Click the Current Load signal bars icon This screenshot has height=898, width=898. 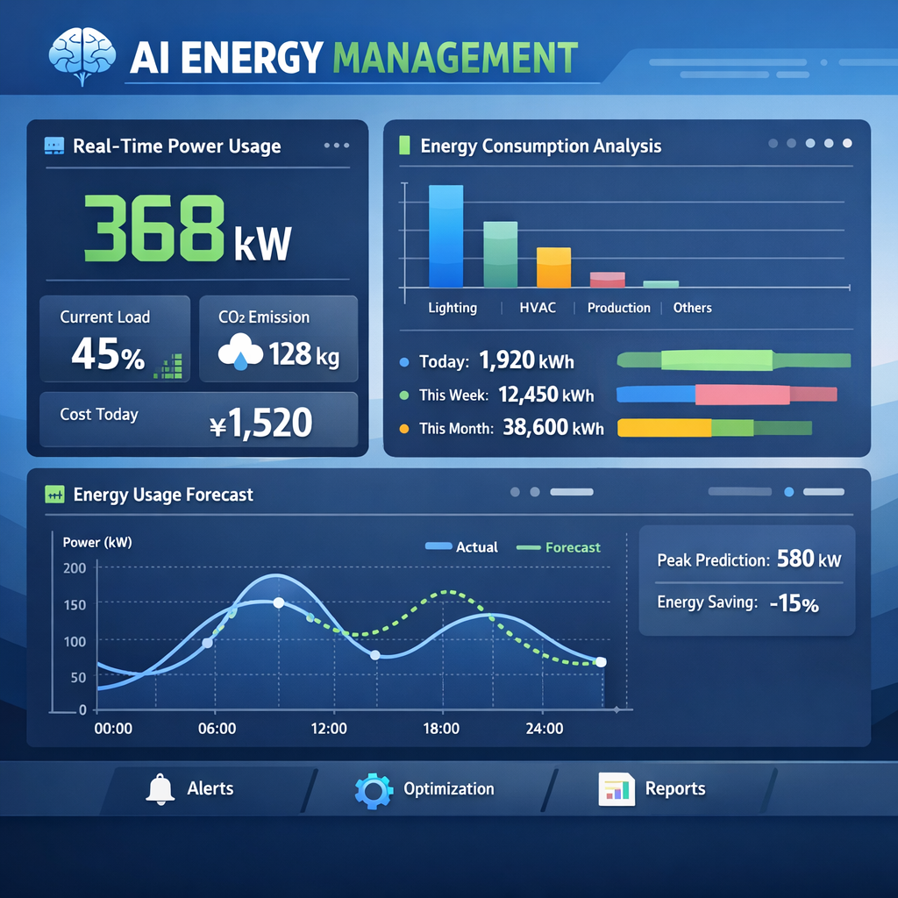point(167,367)
